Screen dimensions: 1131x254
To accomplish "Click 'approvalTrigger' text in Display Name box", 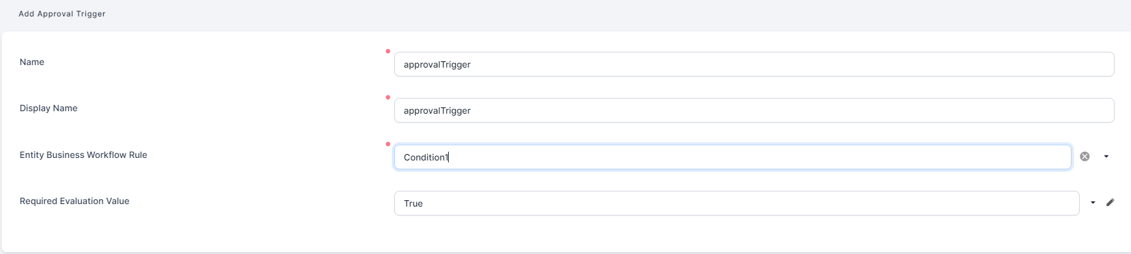I will (437, 111).
